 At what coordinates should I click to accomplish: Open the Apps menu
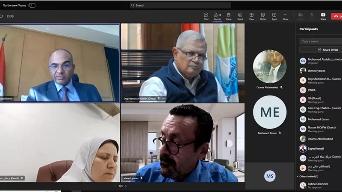[274, 16]
